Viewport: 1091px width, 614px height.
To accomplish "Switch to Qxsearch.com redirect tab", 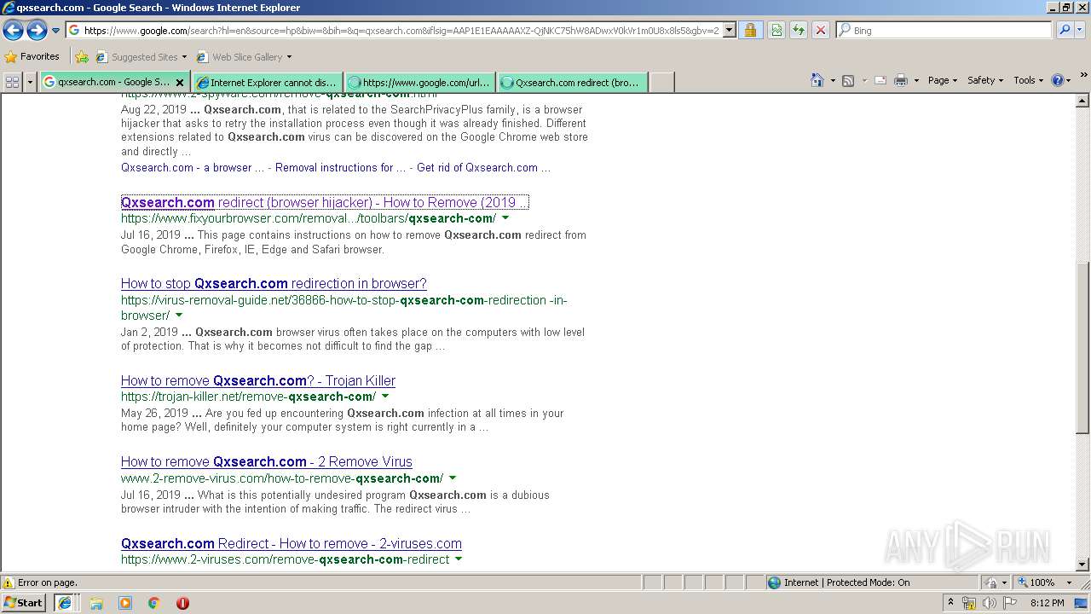I will coord(573,82).
